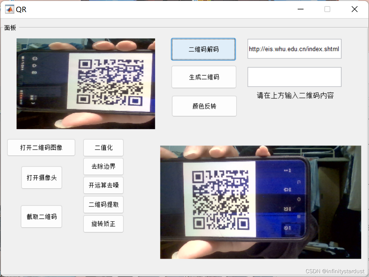The height and width of the screenshot is (277, 369).
Task: Open the camera with 打开摄像头 button
Action: pos(41,177)
